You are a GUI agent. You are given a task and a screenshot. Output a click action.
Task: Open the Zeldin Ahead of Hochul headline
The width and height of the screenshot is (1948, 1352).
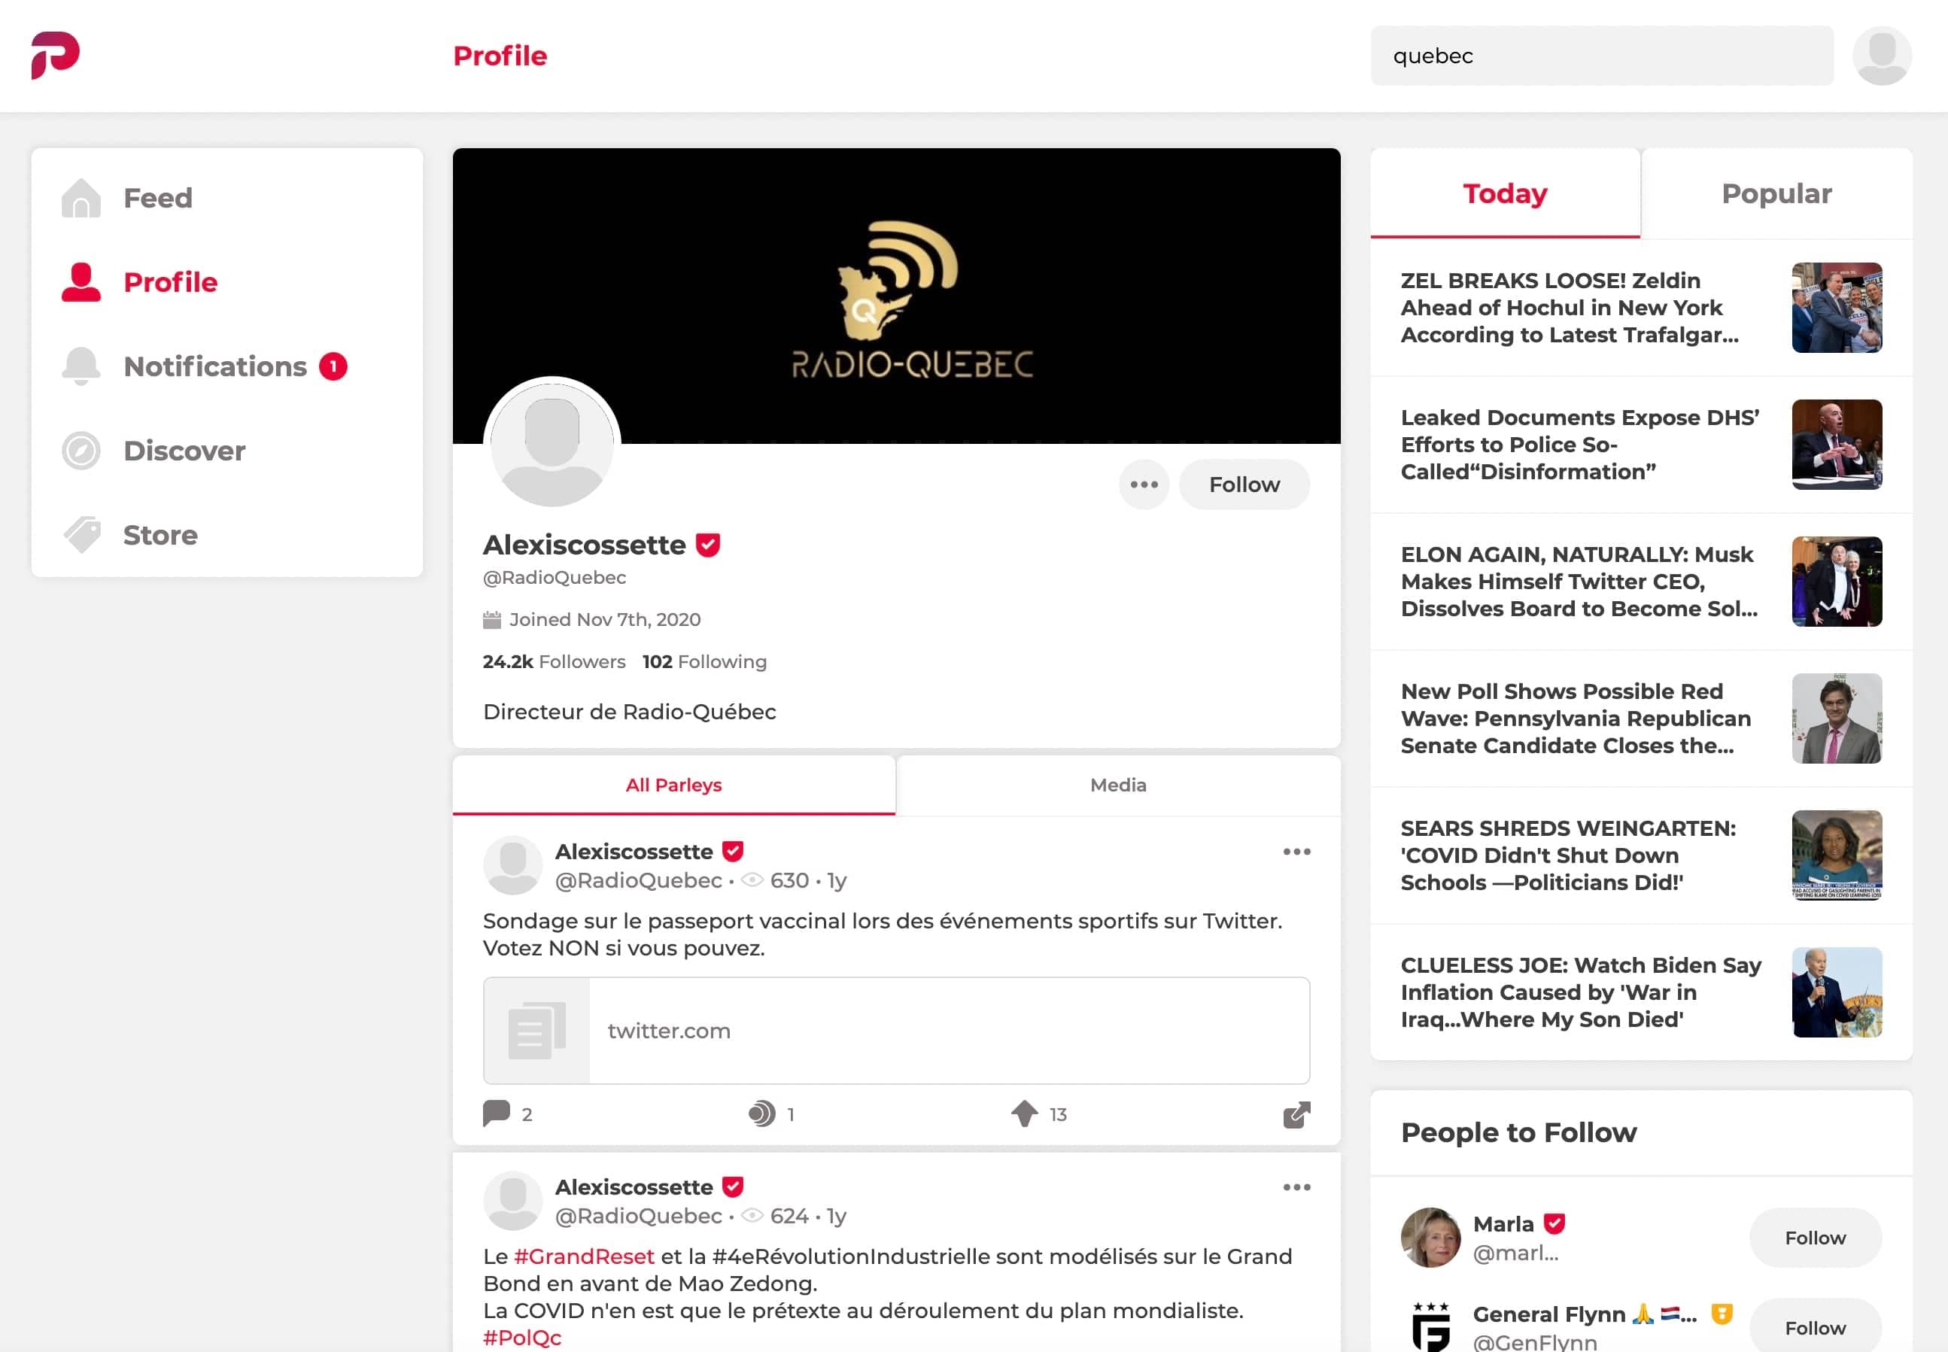pyautogui.click(x=1570, y=308)
